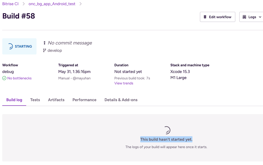Open the onc_bg_app_Android_test breadcrumb
The height and width of the screenshot is (165, 263).
click(x=52, y=4)
